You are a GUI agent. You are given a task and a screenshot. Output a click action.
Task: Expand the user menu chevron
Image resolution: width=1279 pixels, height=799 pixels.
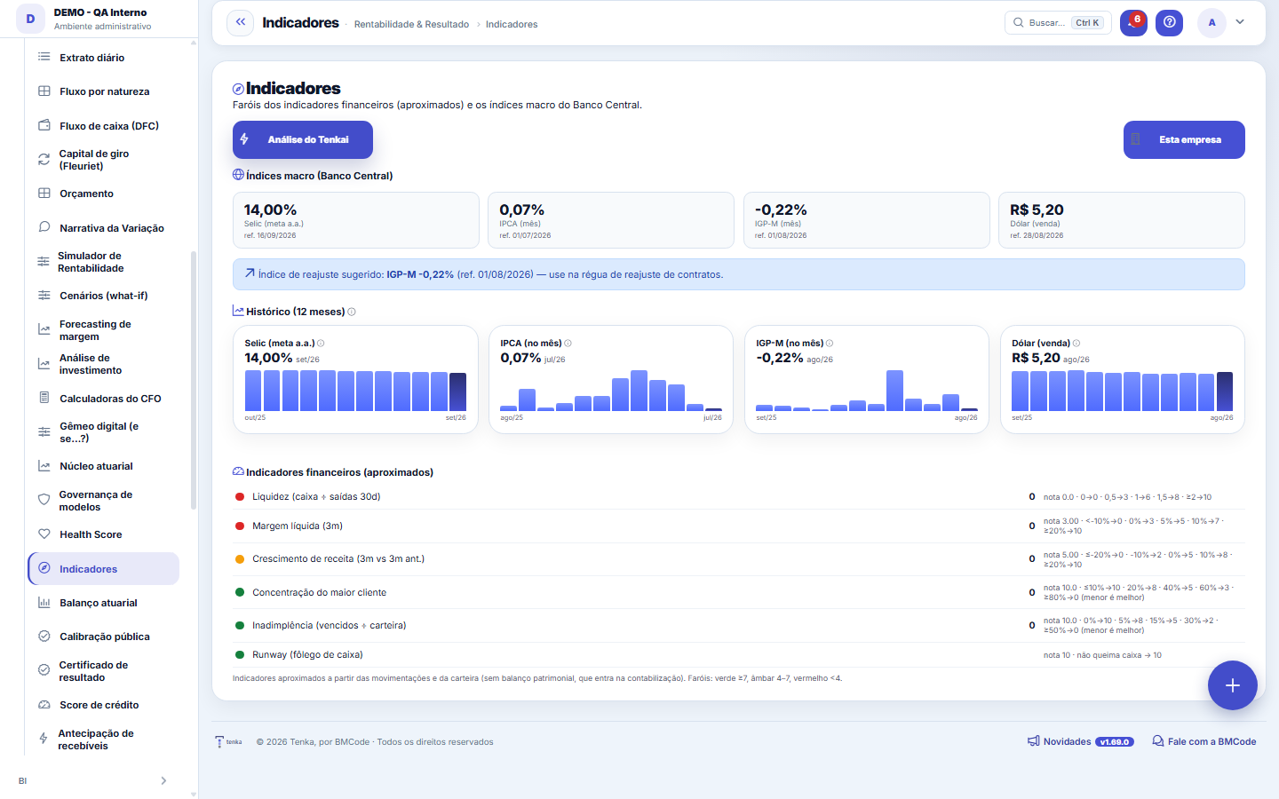tap(1240, 22)
